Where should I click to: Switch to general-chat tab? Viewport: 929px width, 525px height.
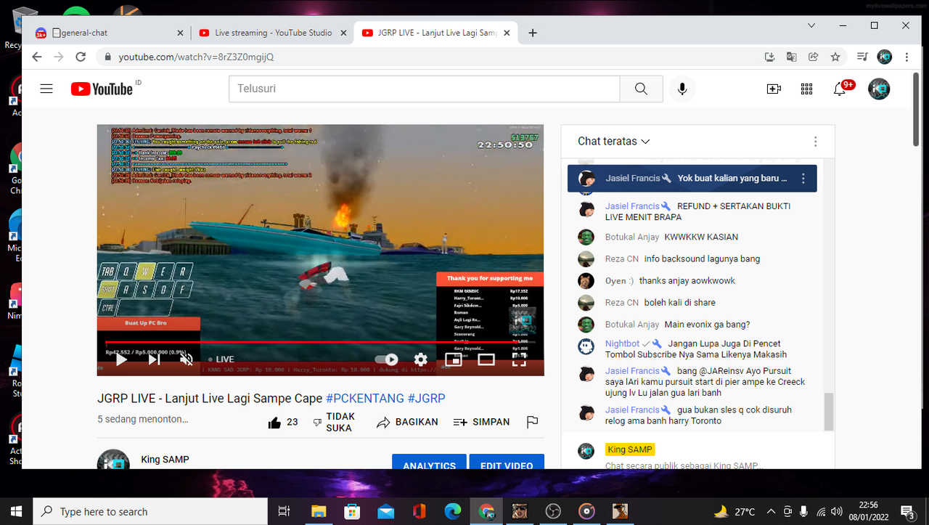tap(111, 33)
